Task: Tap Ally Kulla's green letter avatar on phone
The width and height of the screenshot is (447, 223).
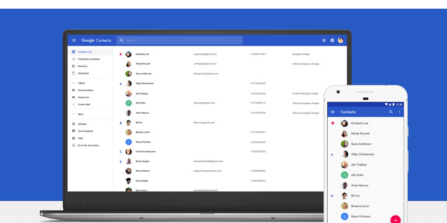Action: point(345,175)
